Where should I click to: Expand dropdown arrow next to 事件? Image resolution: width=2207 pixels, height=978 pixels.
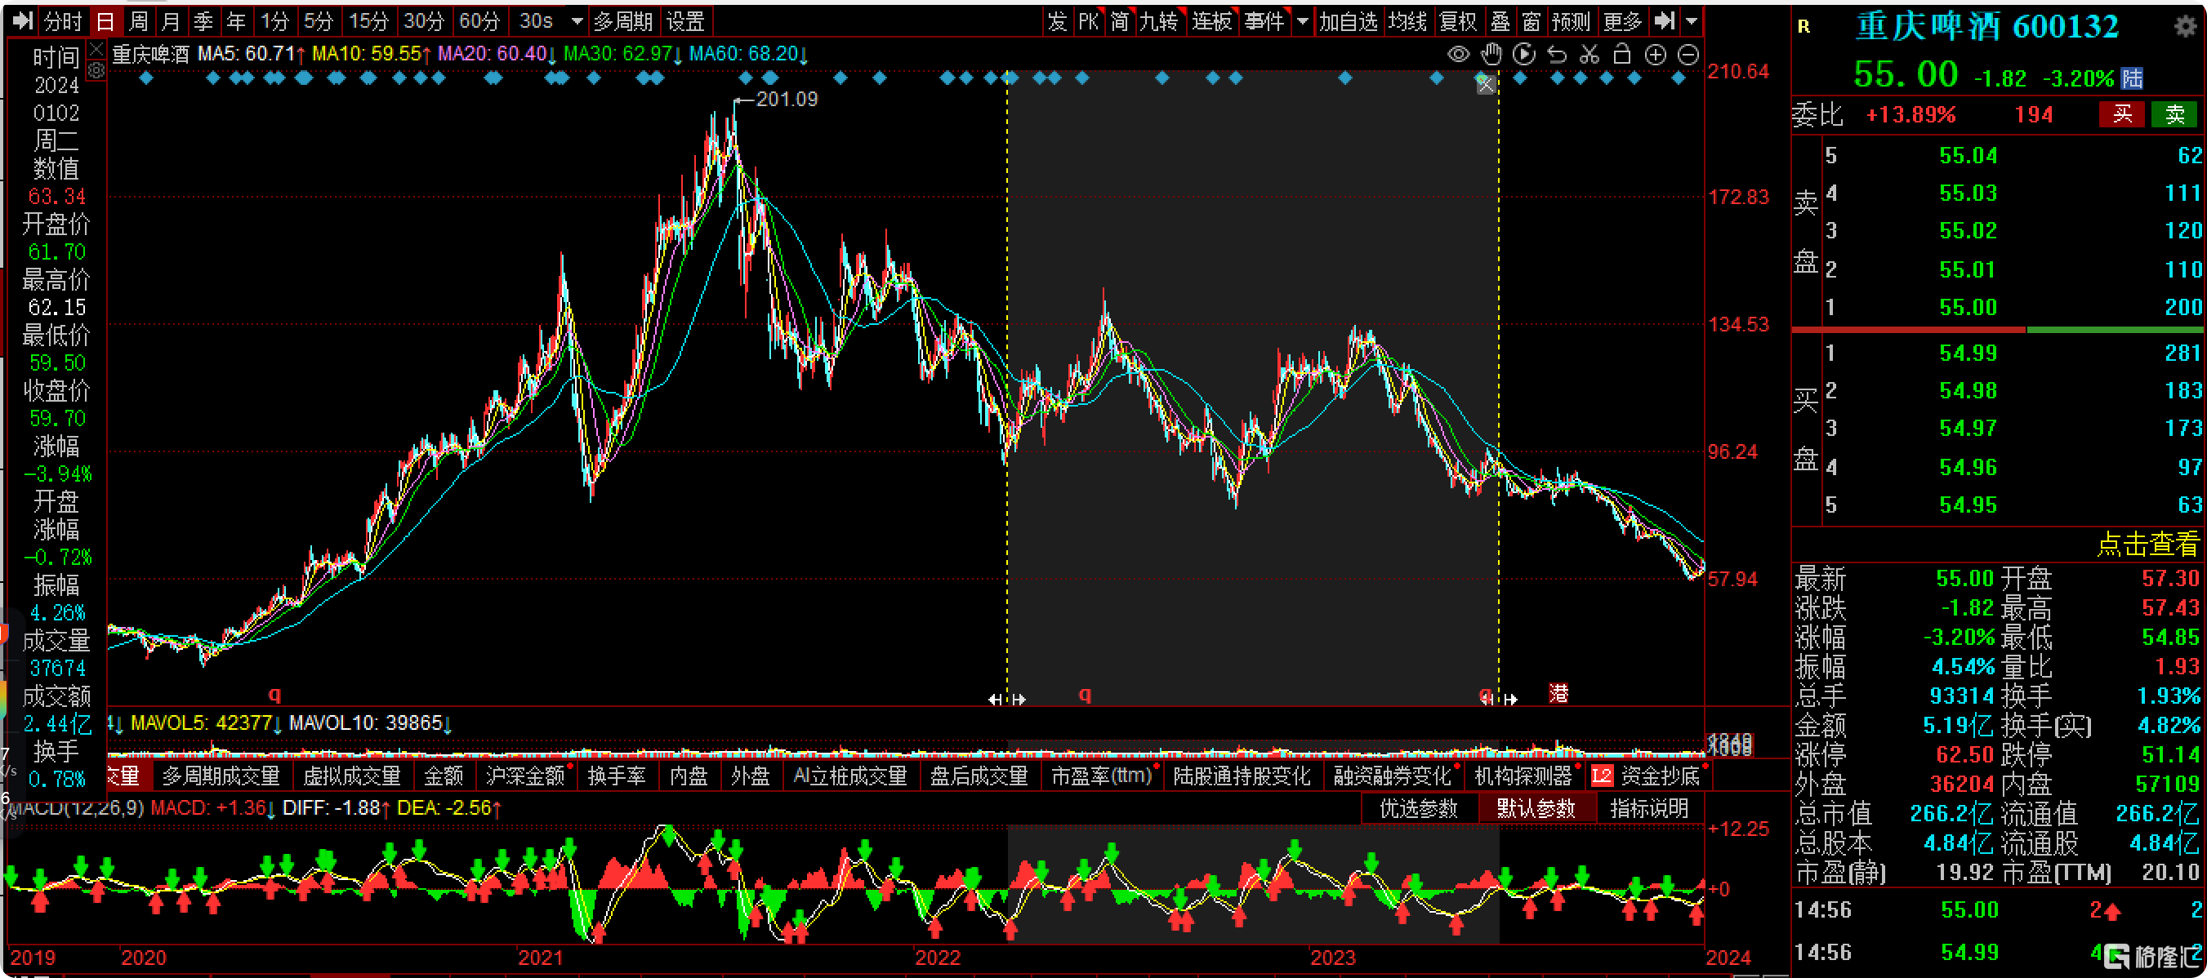tap(1302, 21)
